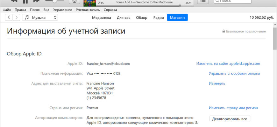277x127 pixels.
Task: Click the (1) 2345678 phone number
Action: 96,98
